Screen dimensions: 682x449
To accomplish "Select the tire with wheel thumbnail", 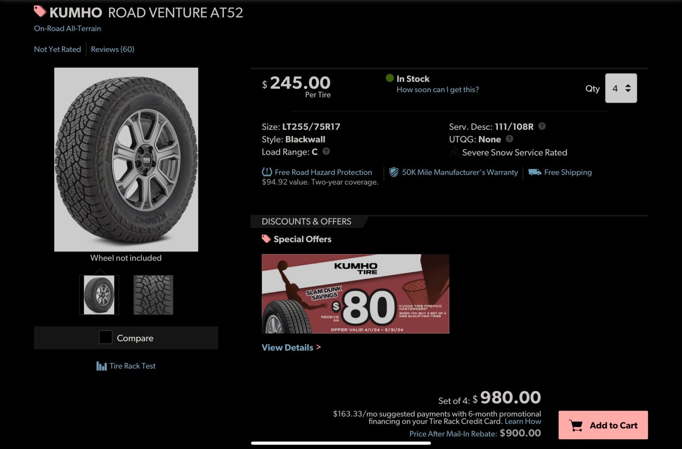I will (99, 295).
